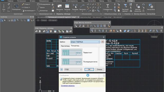164x92 pixels.
Task: Switch to the Простой вид tab
Action: [x=65, y=46]
